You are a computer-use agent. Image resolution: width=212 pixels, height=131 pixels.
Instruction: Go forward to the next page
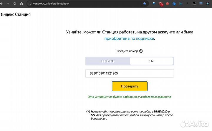click(8, 4)
